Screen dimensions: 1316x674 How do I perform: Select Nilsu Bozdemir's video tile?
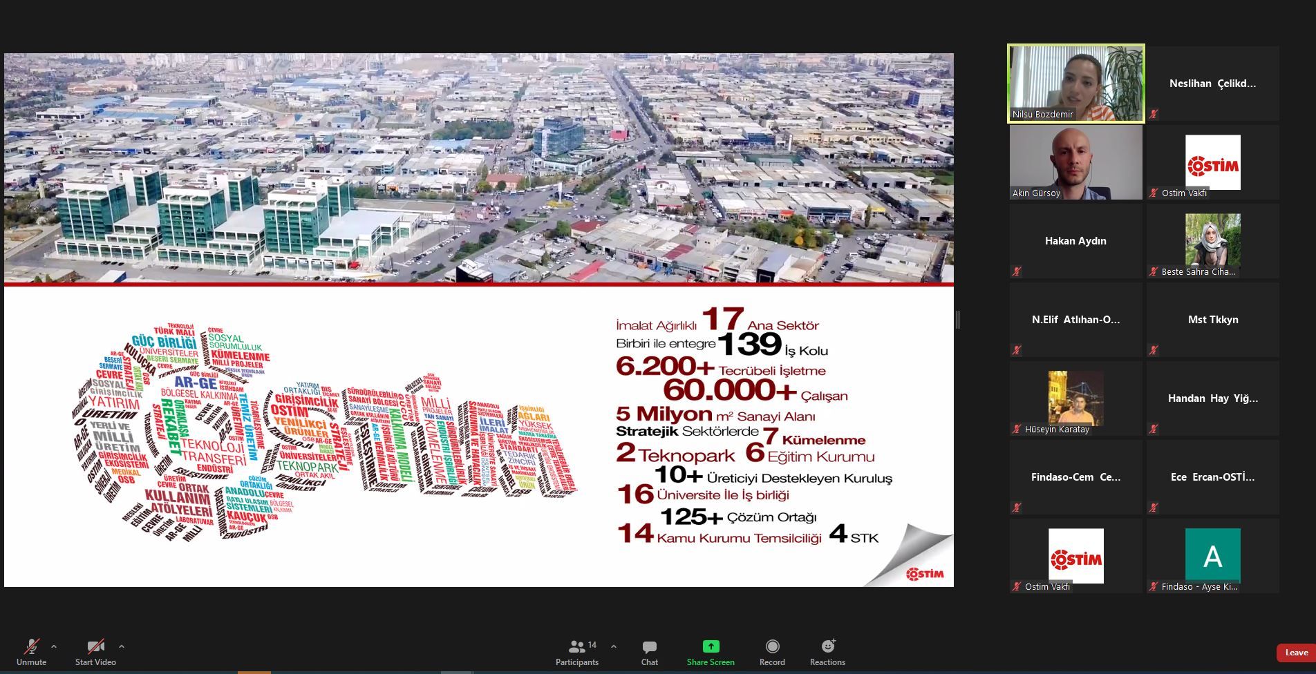coord(1076,84)
